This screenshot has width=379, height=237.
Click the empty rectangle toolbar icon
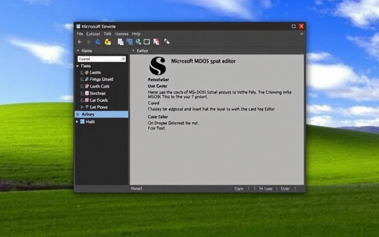pyautogui.click(x=147, y=42)
